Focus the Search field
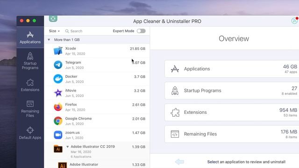299x168 pixels. tap(76, 31)
